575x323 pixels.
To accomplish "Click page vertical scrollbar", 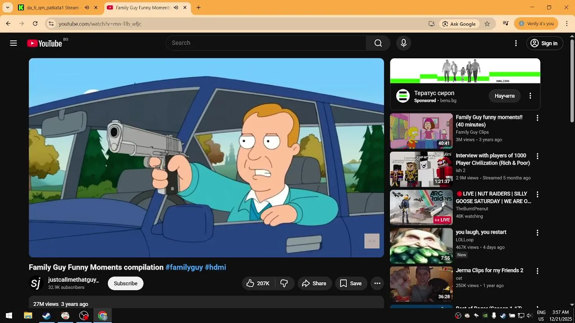I will click(x=572, y=81).
